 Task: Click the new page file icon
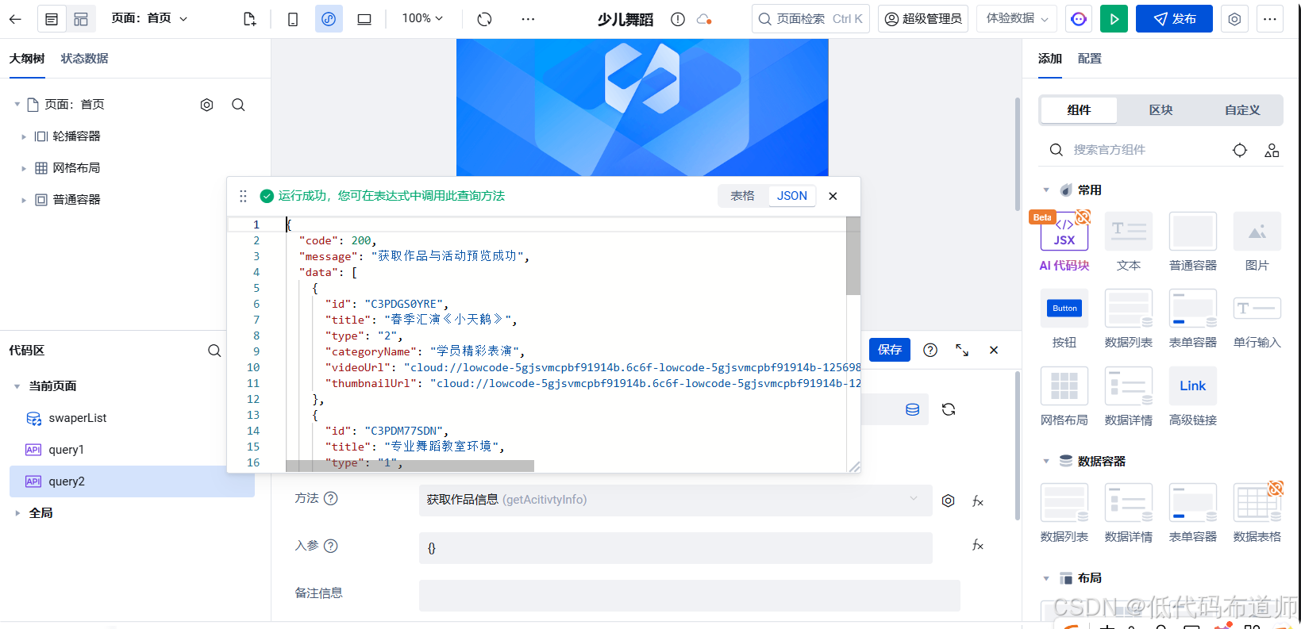point(249,19)
